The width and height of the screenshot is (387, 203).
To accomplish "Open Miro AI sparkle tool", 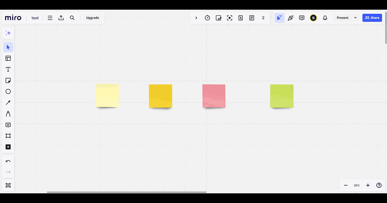I will tap(8, 33).
